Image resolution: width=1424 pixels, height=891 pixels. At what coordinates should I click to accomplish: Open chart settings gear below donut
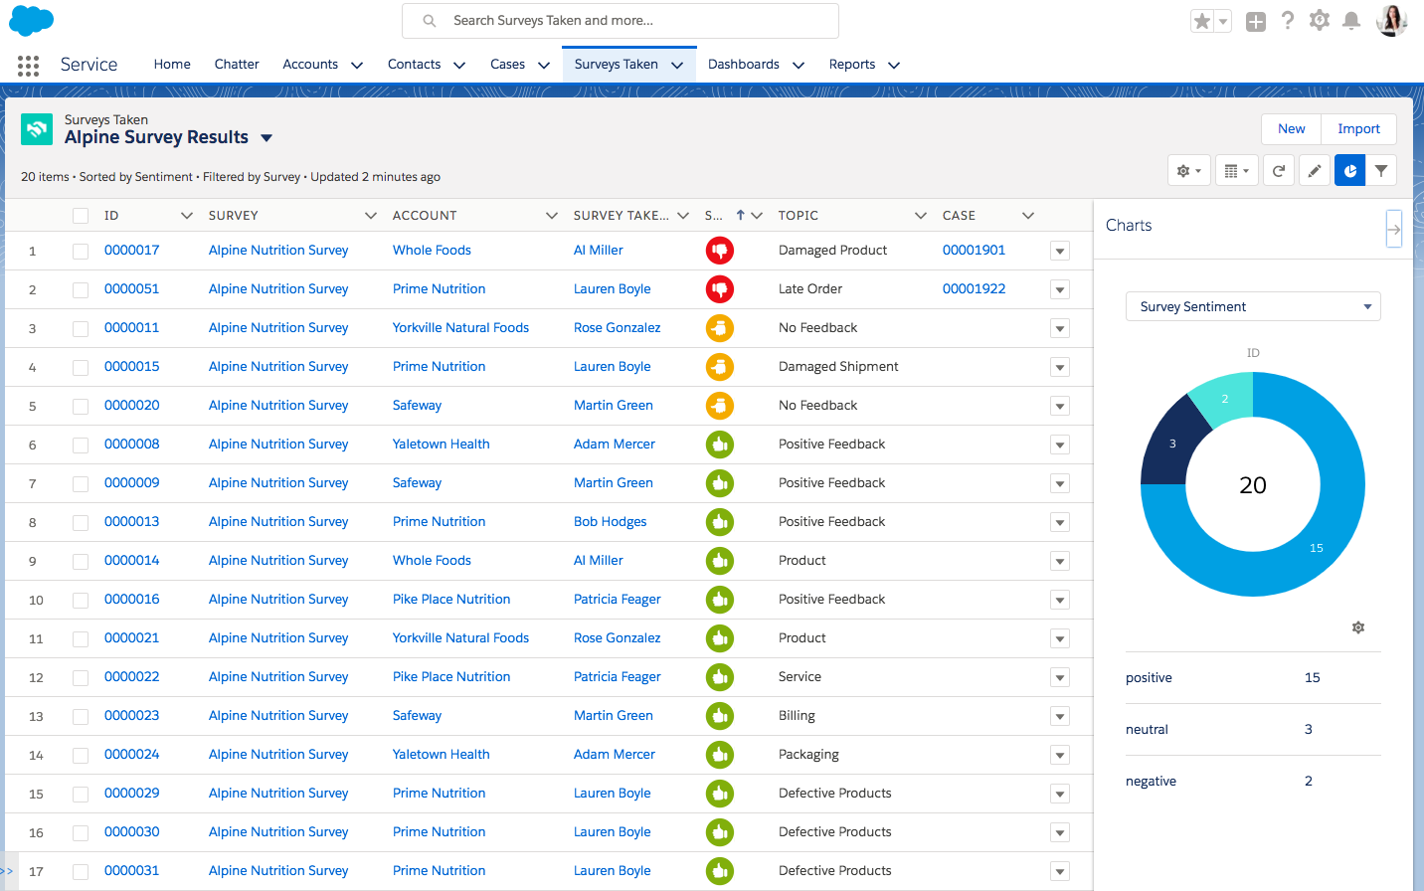point(1358,627)
